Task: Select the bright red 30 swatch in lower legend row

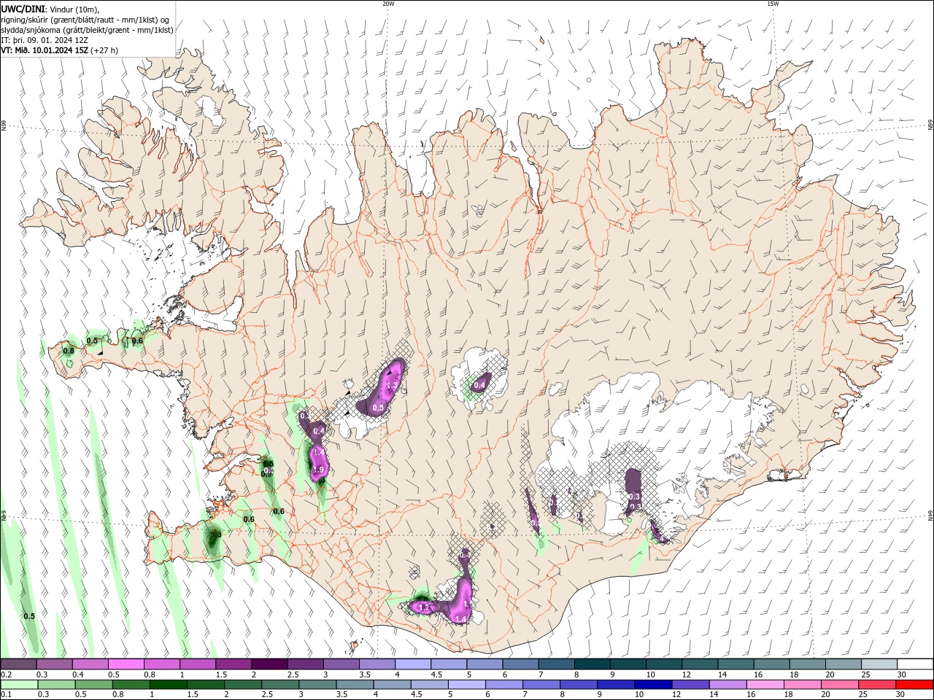Action: [x=914, y=685]
